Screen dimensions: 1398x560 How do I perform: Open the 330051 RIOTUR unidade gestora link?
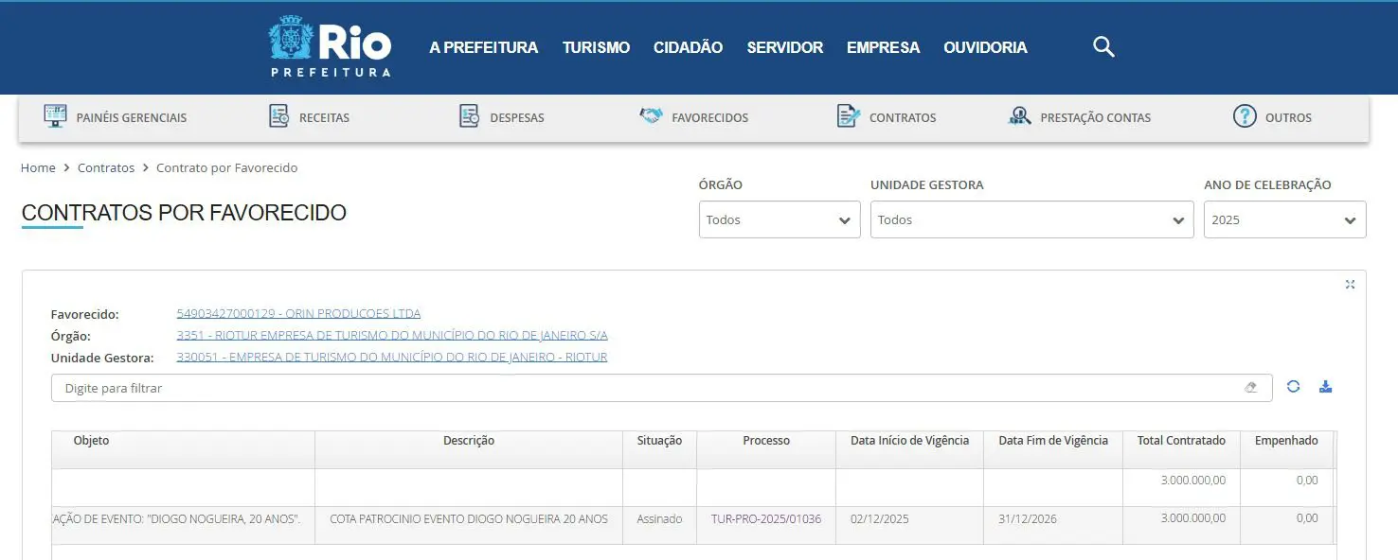(392, 357)
